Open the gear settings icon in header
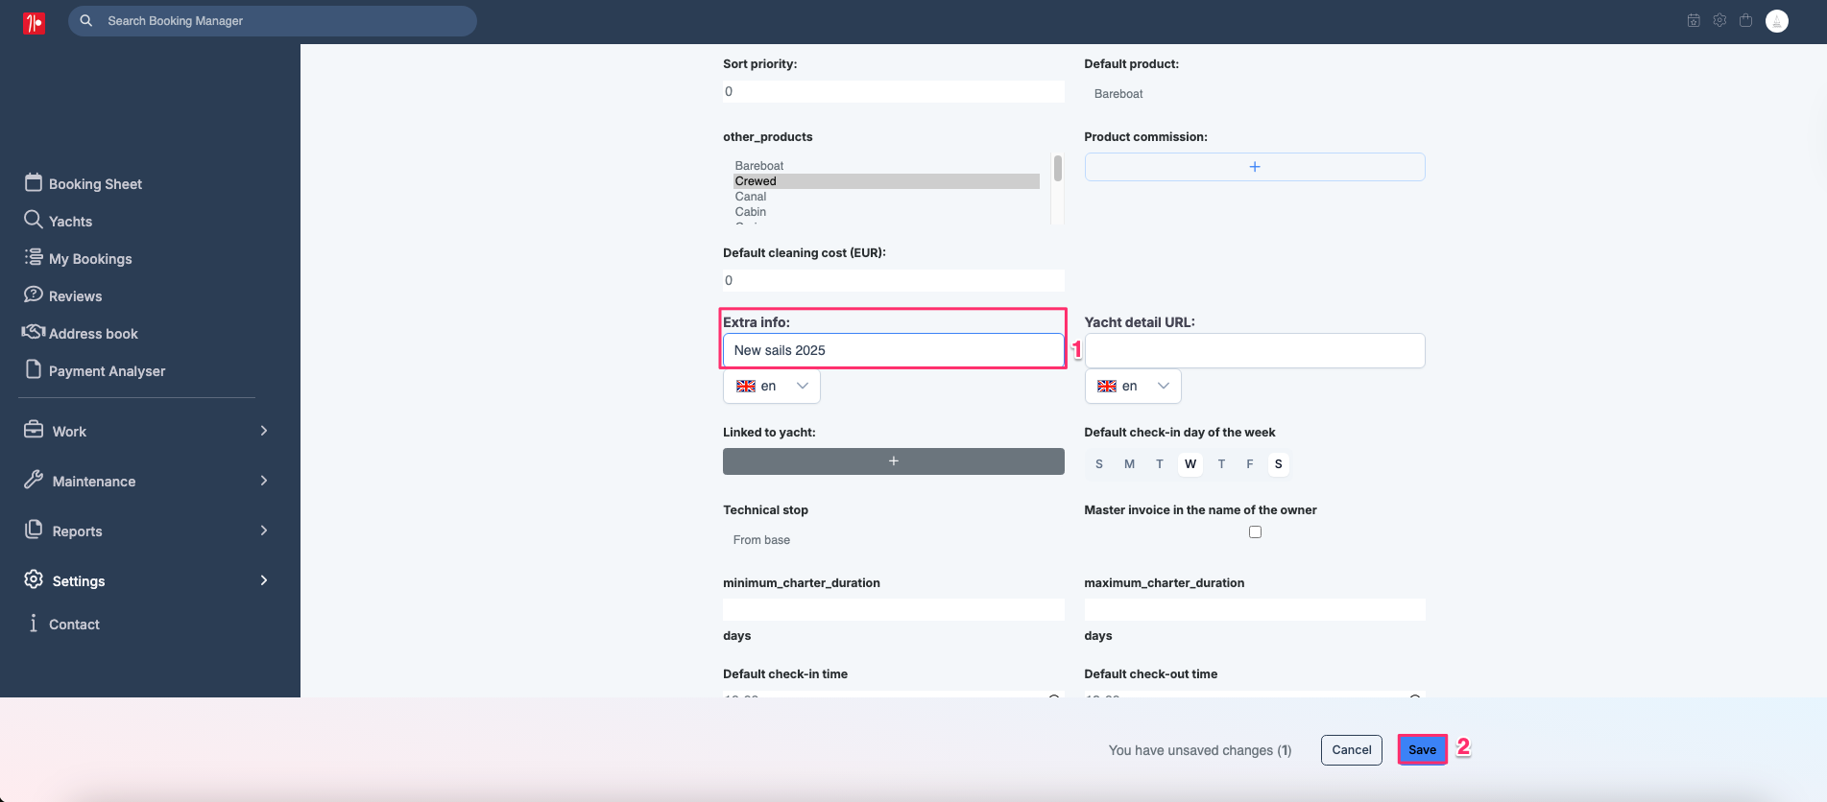The image size is (1827, 802). (x=1719, y=20)
